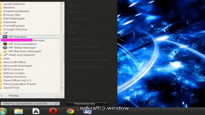205x115 pixels.
Task: Expand the avast! Antivirus folder
Action: 14,4
